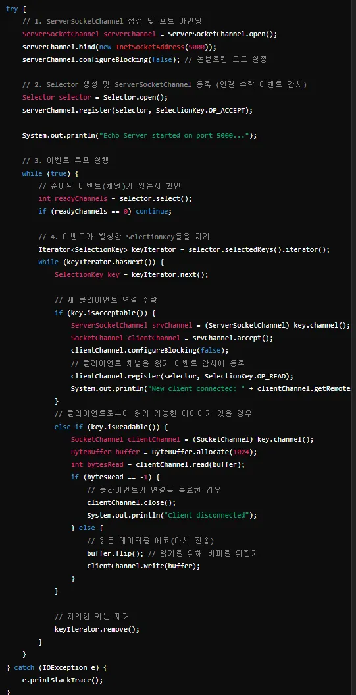Image resolution: width=356 pixels, height=695 pixels.
Task: Click the "try {" line at top
Action: pyautogui.click(x=16, y=9)
